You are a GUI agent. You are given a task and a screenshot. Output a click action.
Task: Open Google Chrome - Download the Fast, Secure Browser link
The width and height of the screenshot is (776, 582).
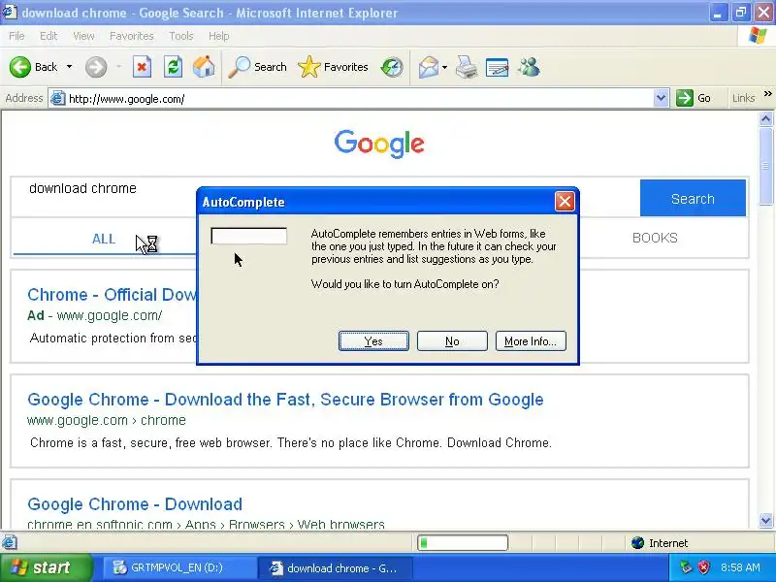(285, 400)
